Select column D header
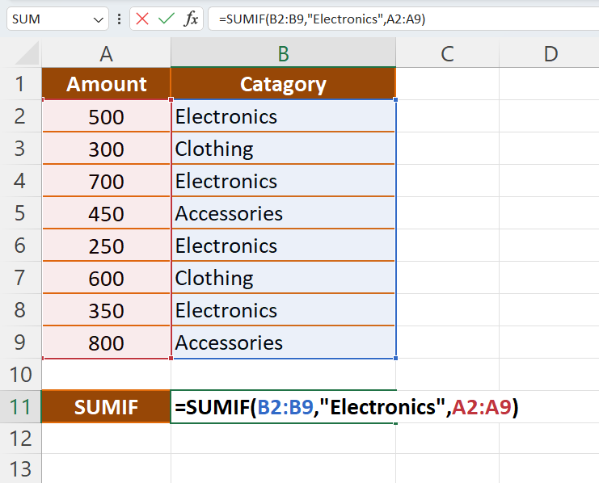Screen dimensions: 599x483 [x=550, y=54]
